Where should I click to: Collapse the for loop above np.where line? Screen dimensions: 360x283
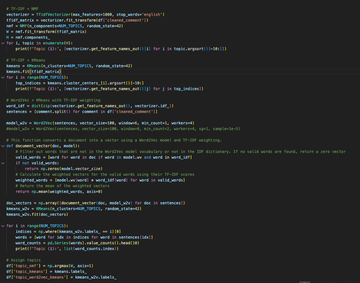(x=3, y=226)
